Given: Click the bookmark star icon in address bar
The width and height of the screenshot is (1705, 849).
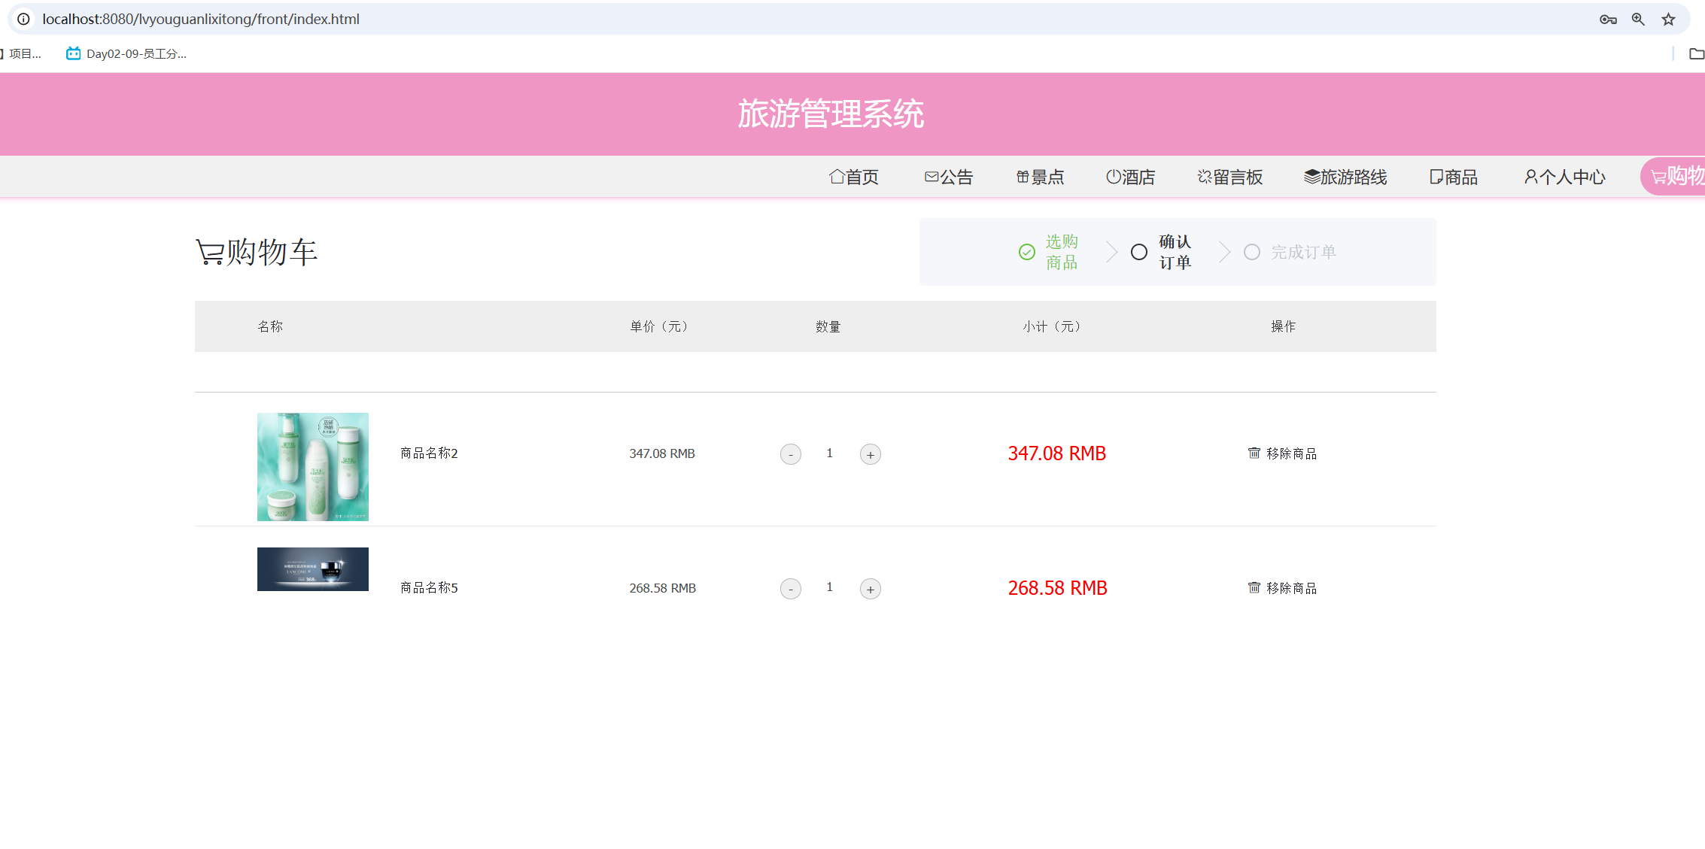Looking at the screenshot, I should pos(1668,20).
